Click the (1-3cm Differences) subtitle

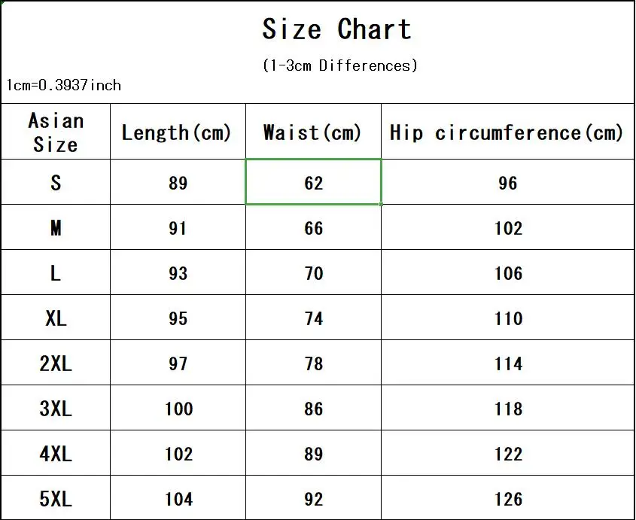click(340, 65)
